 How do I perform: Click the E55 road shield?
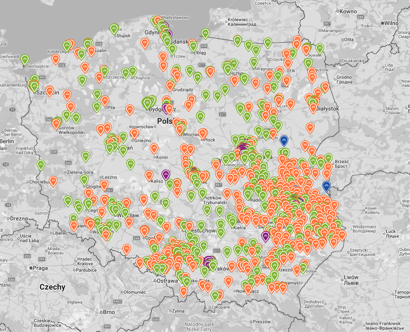[x=27, y=256]
